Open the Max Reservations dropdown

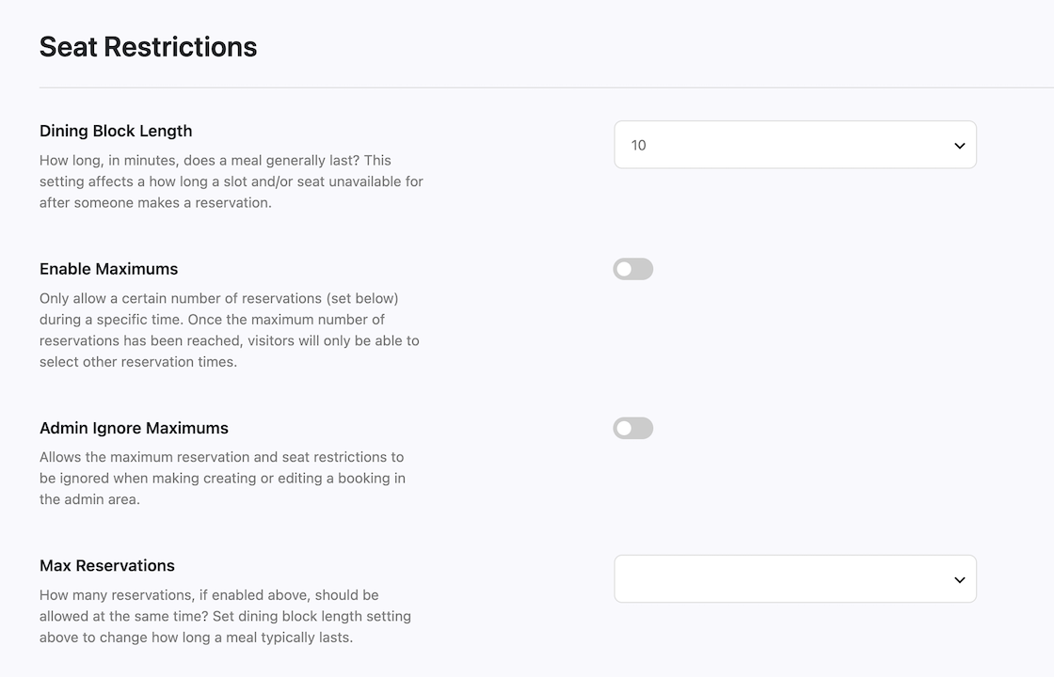pos(795,579)
